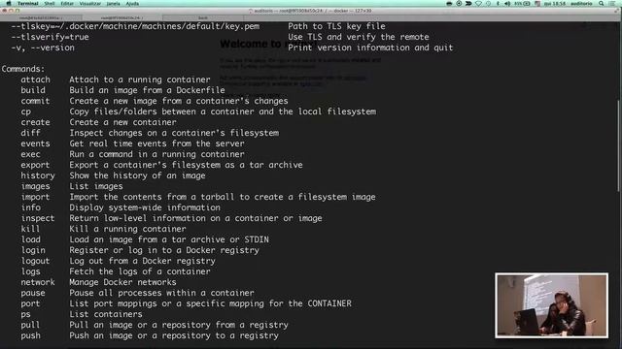Screen dimensions: 622x349
Task: Open the Janela menu
Action: [113, 4]
